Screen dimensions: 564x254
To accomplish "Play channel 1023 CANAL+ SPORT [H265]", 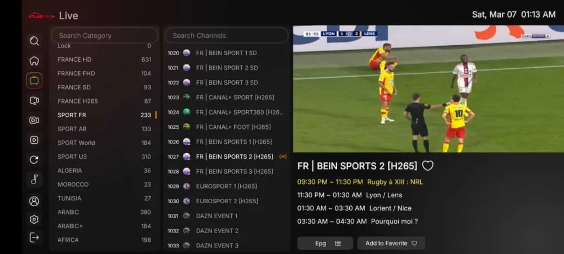I will [226, 97].
